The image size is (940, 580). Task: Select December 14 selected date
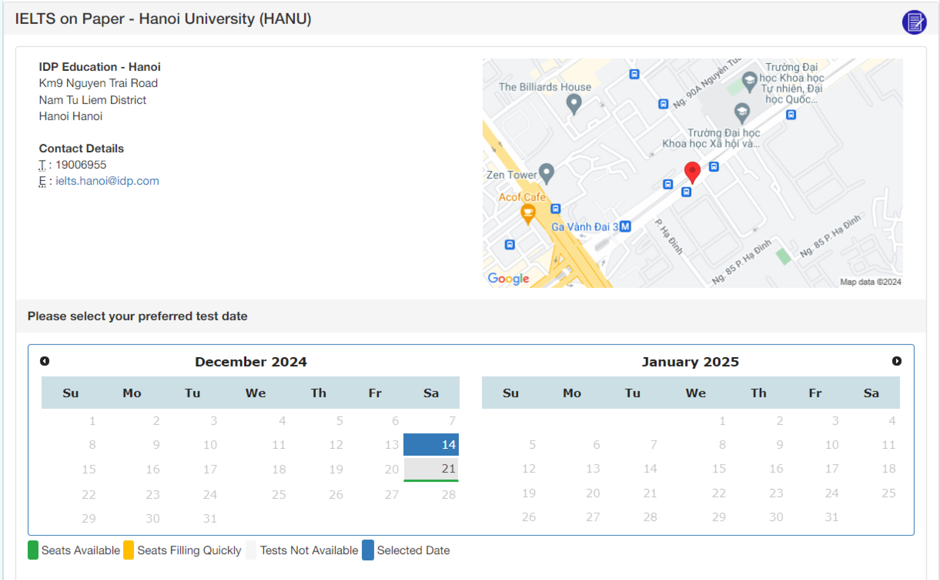pos(431,444)
